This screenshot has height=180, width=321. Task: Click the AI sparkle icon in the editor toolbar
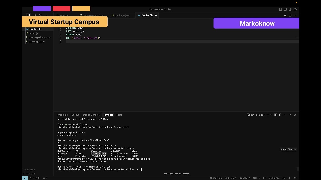point(285,15)
